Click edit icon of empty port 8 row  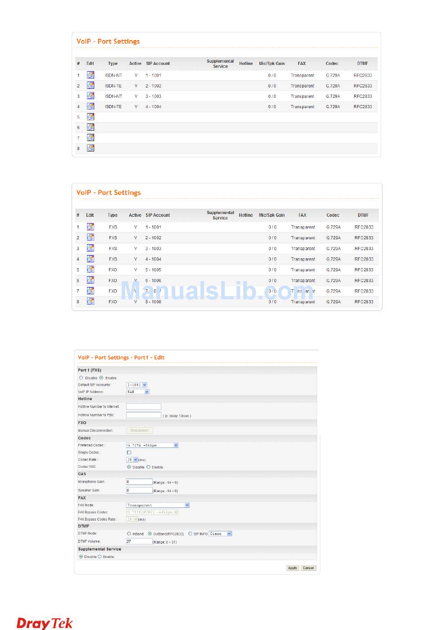coord(91,148)
